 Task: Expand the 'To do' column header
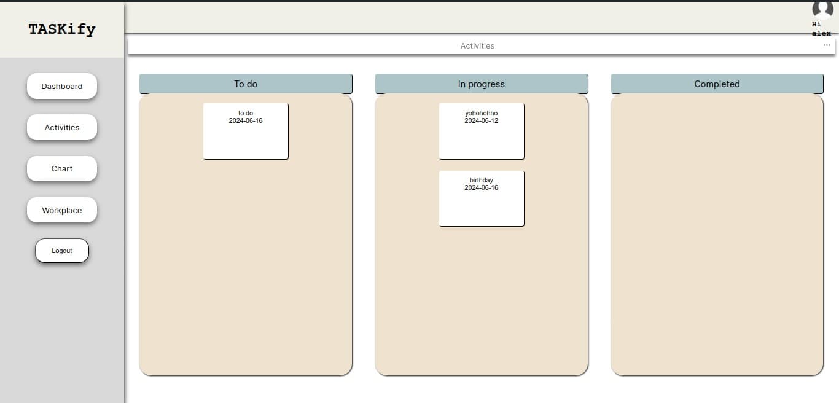click(x=246, y=84)
